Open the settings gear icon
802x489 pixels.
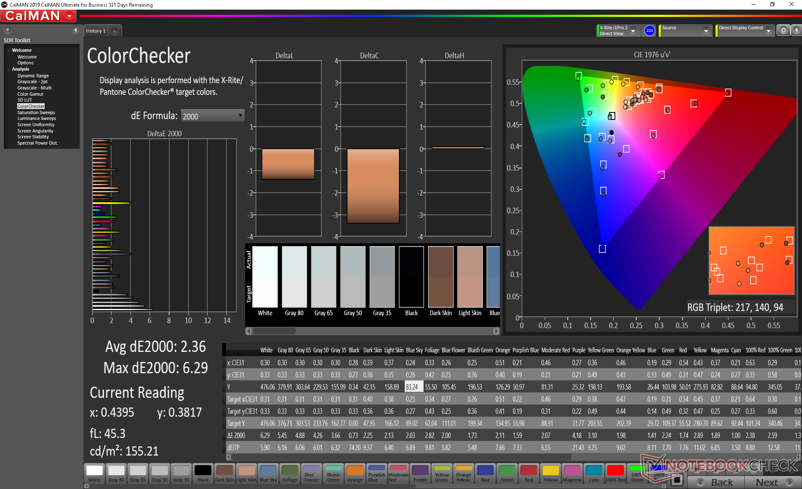click(x=783, y=31)
